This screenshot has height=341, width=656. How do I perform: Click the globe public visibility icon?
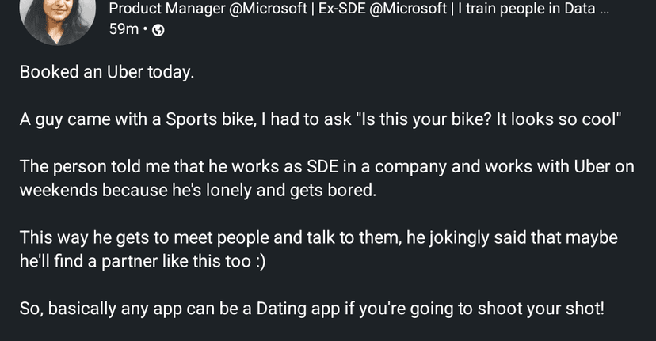[158, 31]
